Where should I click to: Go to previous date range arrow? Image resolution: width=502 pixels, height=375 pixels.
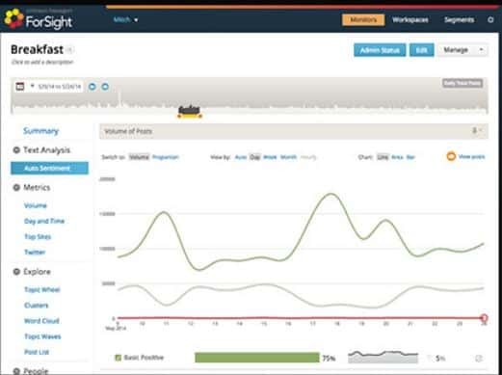click(92, 87)
